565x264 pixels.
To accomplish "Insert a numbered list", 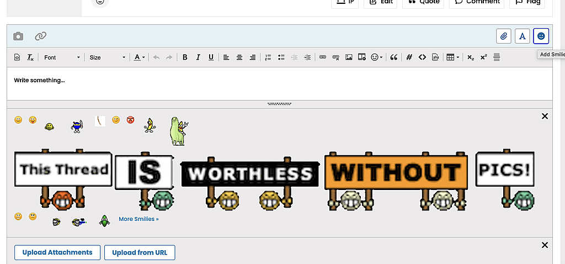I will pos(268,57).
